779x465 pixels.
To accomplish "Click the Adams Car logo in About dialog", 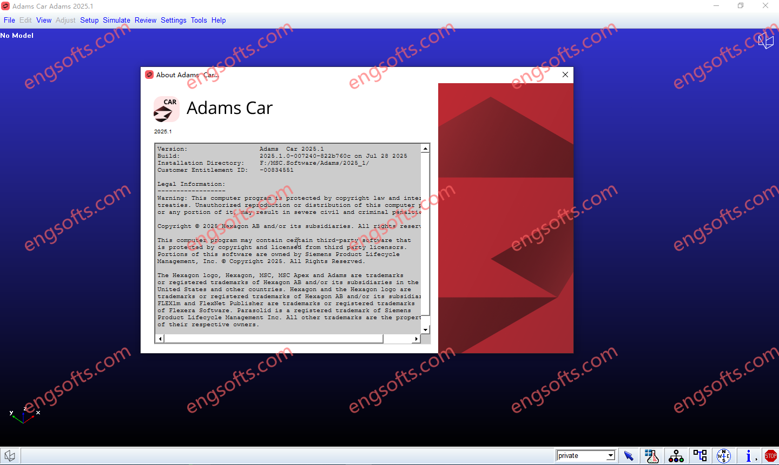I will 166,109.
